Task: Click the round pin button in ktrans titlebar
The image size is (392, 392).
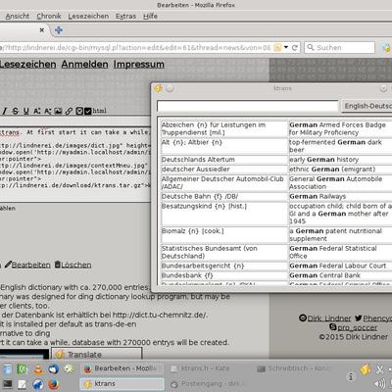Action: pos(170,88)
